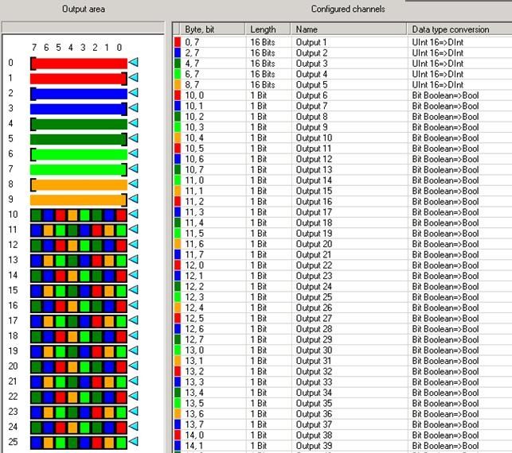Viewport: 512px width, 453px height.
Task: Click the cyan arrow marker beside byte 2
Action: (x=133, y=92)
